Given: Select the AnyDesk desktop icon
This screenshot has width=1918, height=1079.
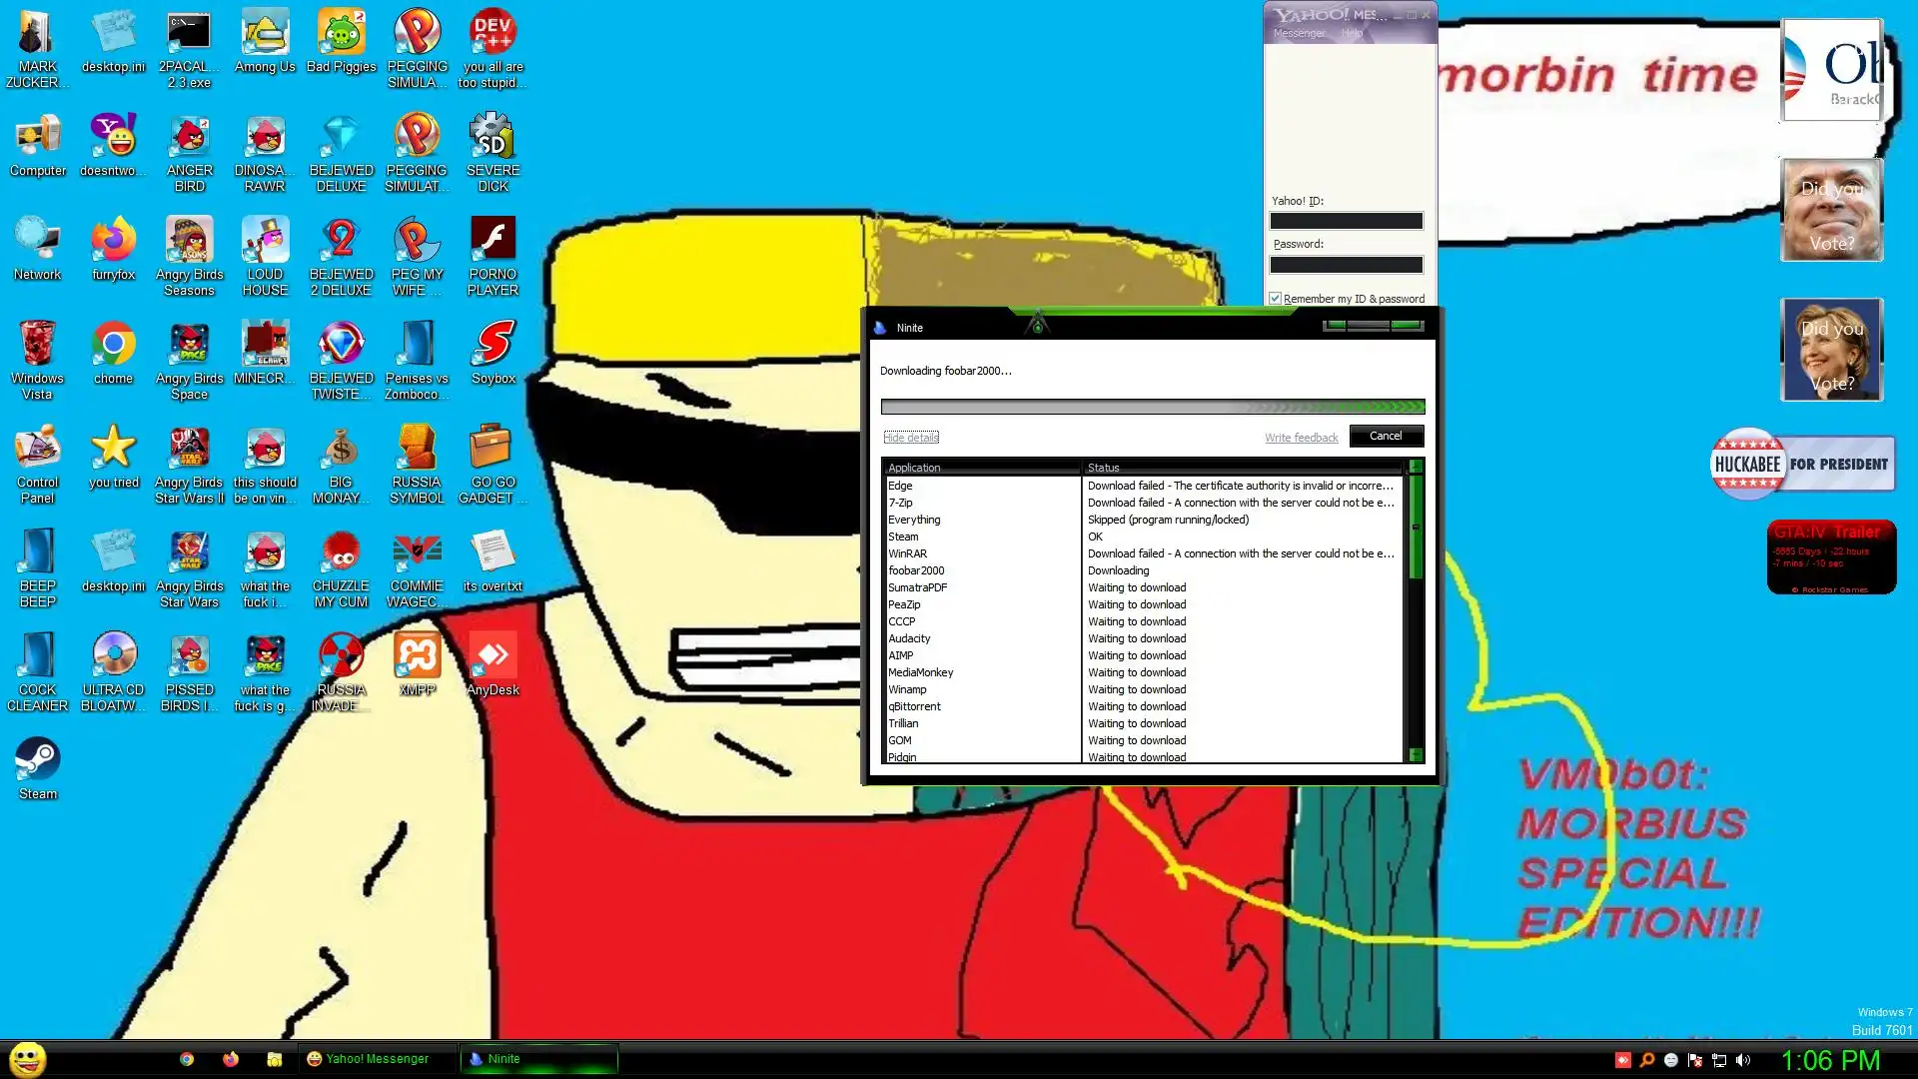Looking at the screenshot, I should [492, 656].
